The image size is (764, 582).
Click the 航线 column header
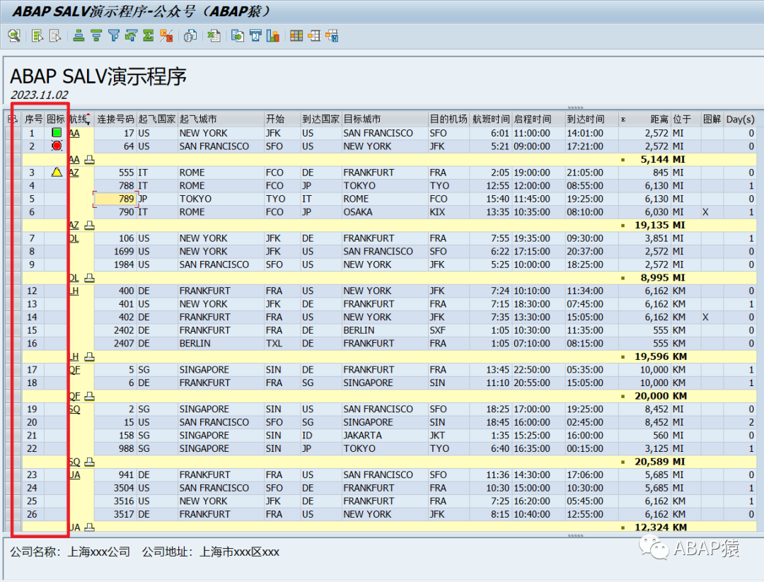pos(80,120)
